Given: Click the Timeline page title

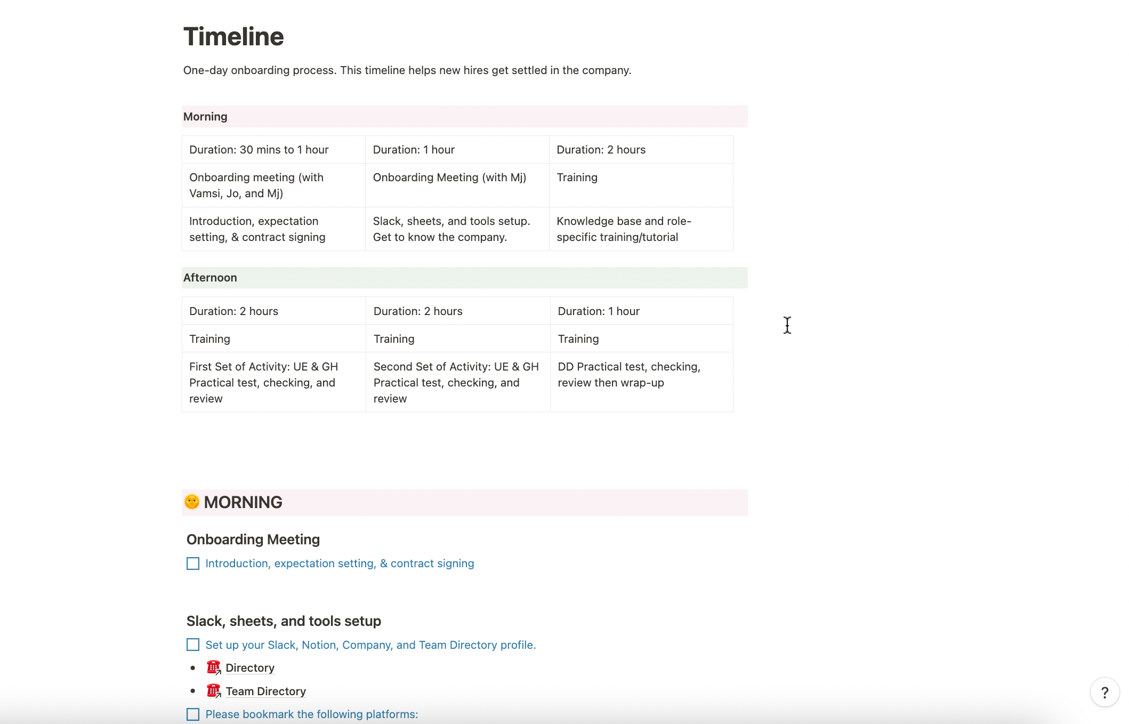Looking at the screenshot, I should tap(233, 37).
